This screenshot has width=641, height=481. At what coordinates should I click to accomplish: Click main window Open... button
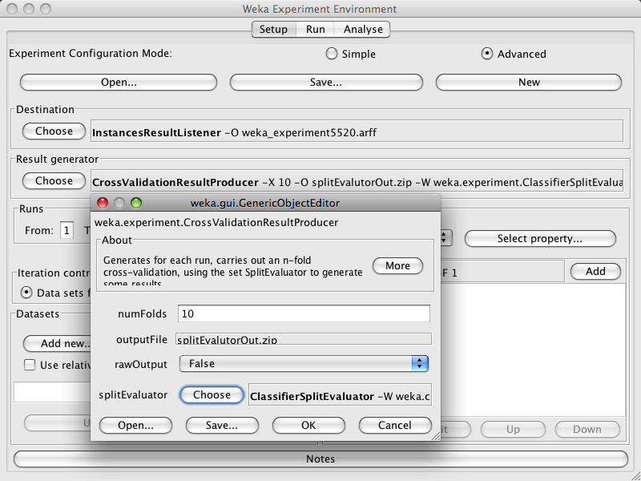tap(119, 83)
